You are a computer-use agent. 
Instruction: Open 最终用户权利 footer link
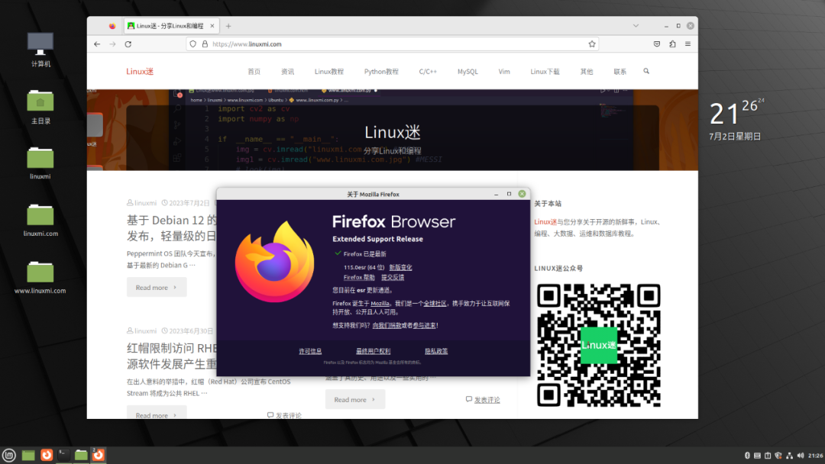pyautogui.click(x=373, y=351)
